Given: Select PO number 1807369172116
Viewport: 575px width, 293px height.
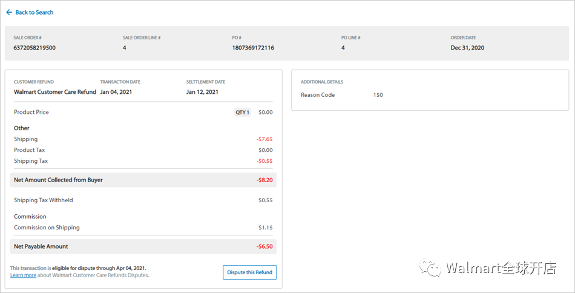Looking at the screenshot, I should coord(253,48).
